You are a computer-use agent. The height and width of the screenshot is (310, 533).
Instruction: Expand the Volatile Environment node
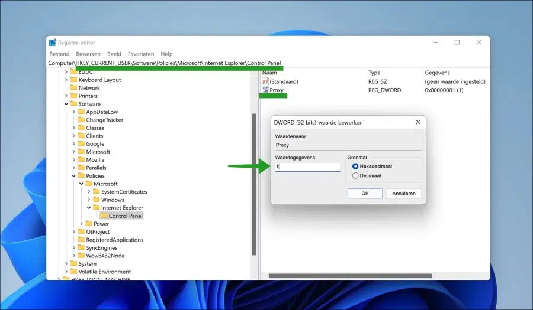coord(66,272)
